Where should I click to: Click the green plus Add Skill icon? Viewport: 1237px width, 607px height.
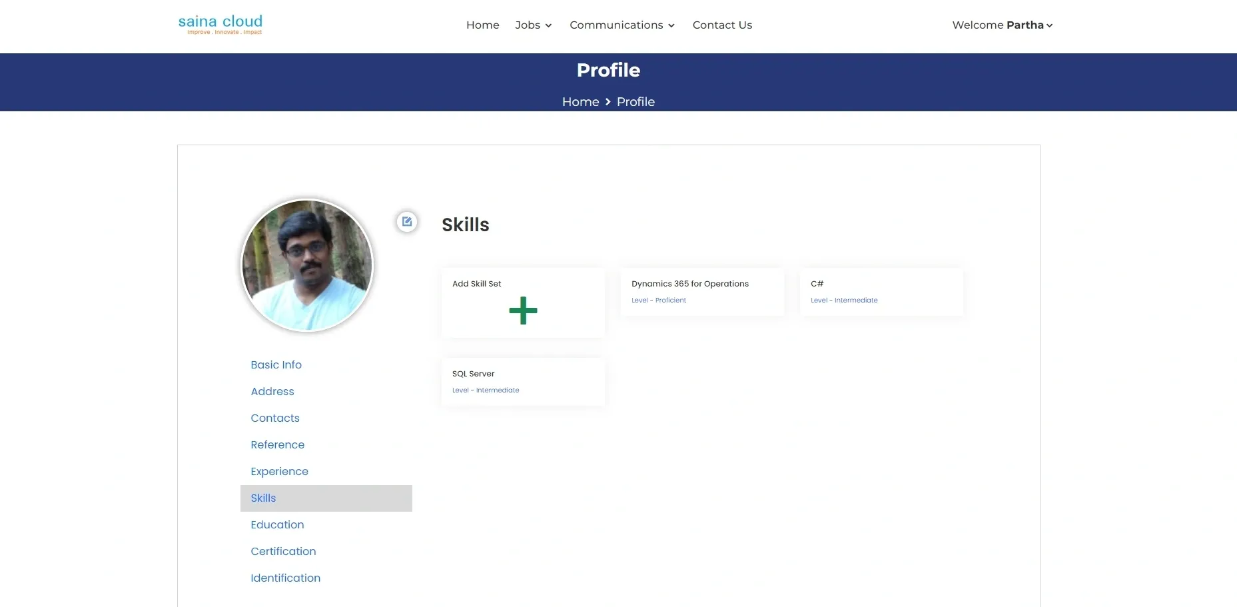click(523, 310)
